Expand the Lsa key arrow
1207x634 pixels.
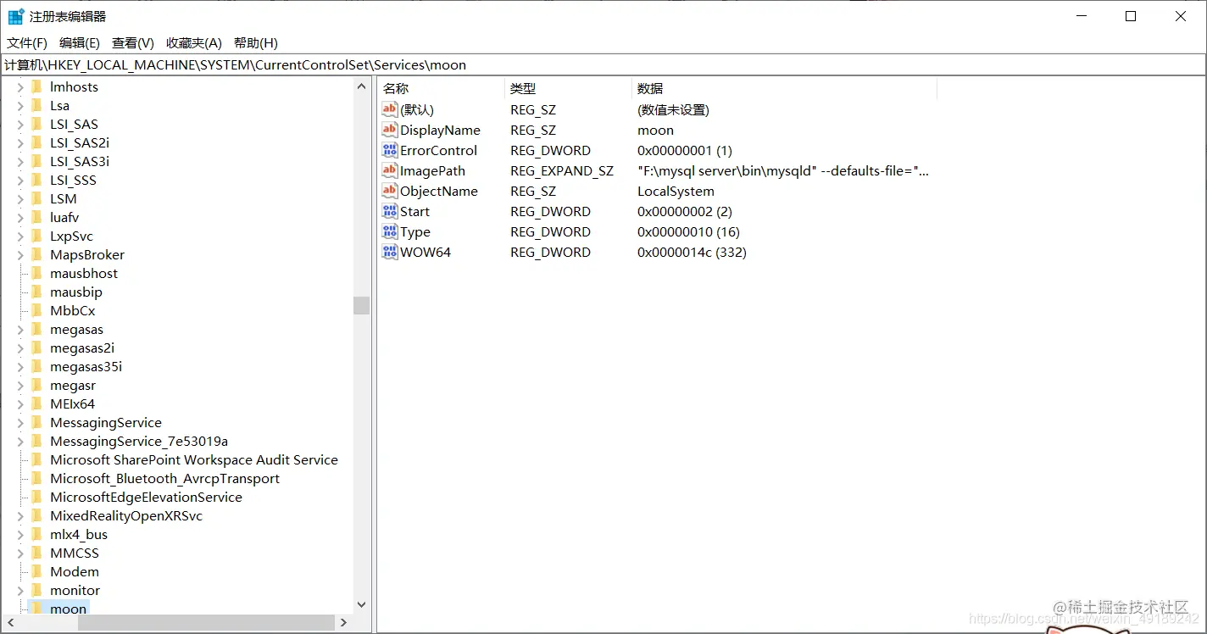tap(20, 105)
